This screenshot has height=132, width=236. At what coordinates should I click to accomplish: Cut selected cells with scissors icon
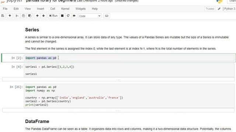click(x=17, y=16)
